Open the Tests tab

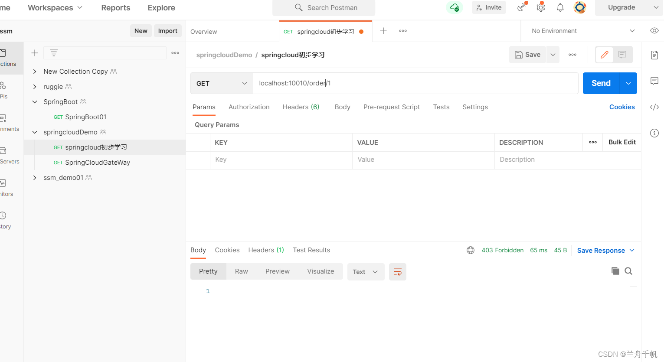pos(441,107)
